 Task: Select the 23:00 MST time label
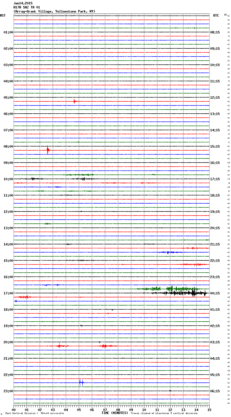click(x=8, y=391)
